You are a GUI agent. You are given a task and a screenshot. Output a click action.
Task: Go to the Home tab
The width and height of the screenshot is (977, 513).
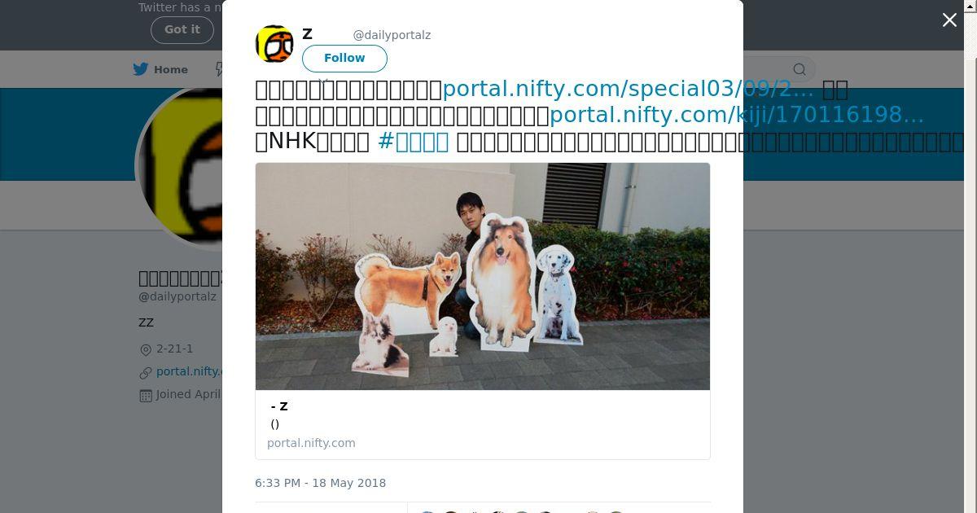pos(161,69)
